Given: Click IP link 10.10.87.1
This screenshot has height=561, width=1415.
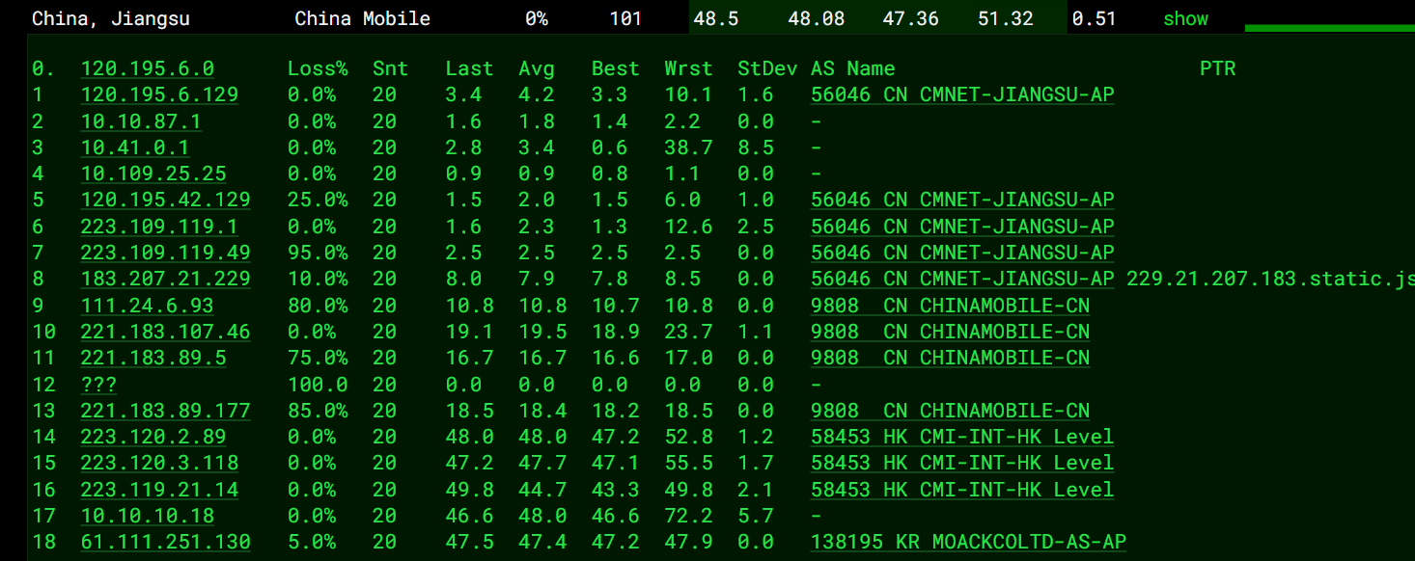Looking at the screenshot, I should click(141, 121).
